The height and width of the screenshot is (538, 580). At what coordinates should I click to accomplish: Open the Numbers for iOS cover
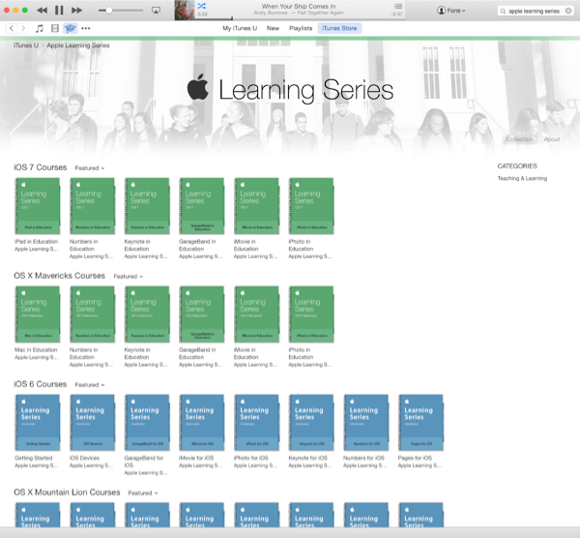coord(365,423)
